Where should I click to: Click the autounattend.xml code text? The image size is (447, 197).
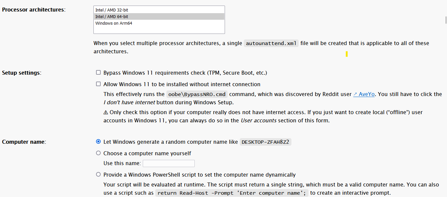coord(271,43)
